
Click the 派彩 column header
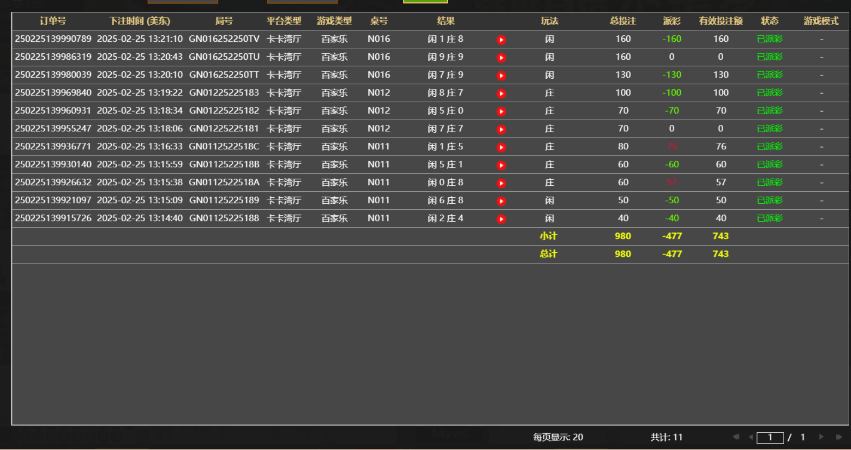672,20
